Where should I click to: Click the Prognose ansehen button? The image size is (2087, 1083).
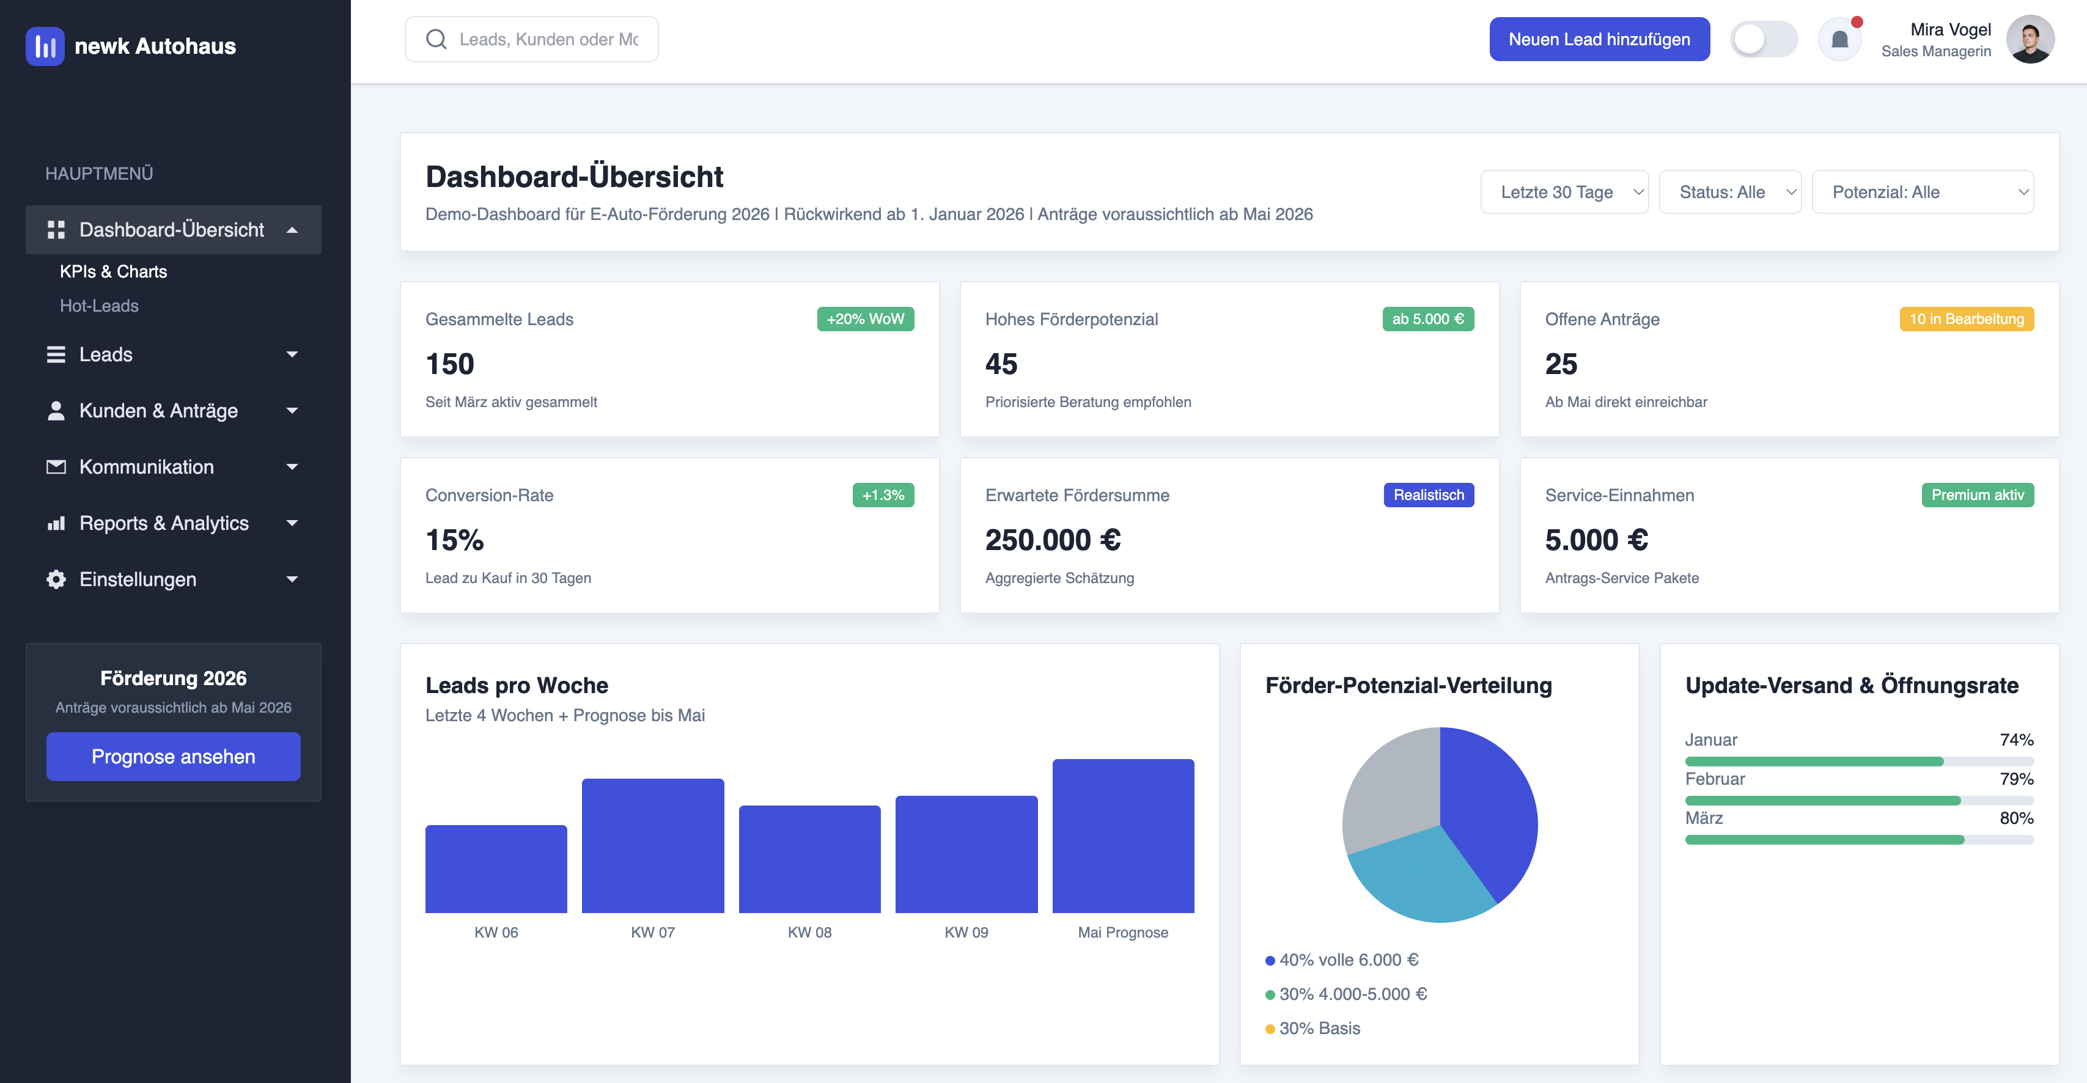tap(172, 756)
